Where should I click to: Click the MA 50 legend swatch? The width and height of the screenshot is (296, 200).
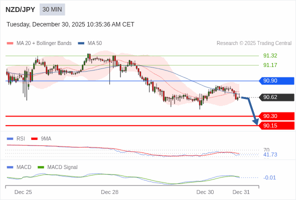[x=81, y=43]
